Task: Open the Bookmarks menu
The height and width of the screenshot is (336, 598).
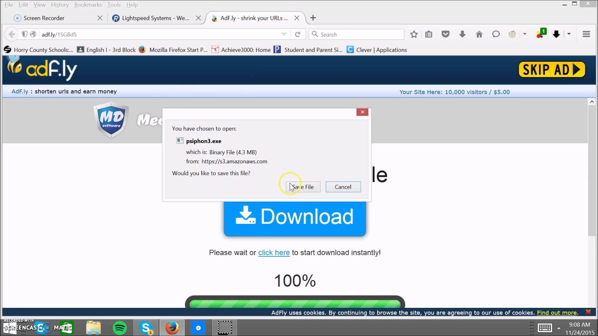Action: click(x=88, y=5)
